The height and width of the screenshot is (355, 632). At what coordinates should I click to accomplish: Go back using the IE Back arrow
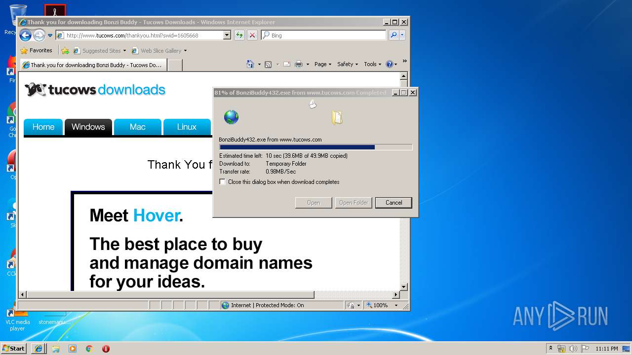[x=25, y=35]
